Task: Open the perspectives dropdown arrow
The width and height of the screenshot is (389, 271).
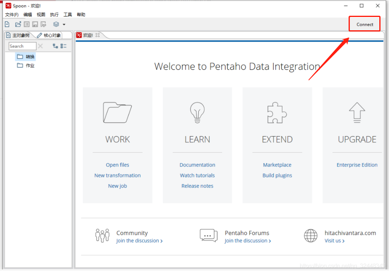Action: coord(64,25)
